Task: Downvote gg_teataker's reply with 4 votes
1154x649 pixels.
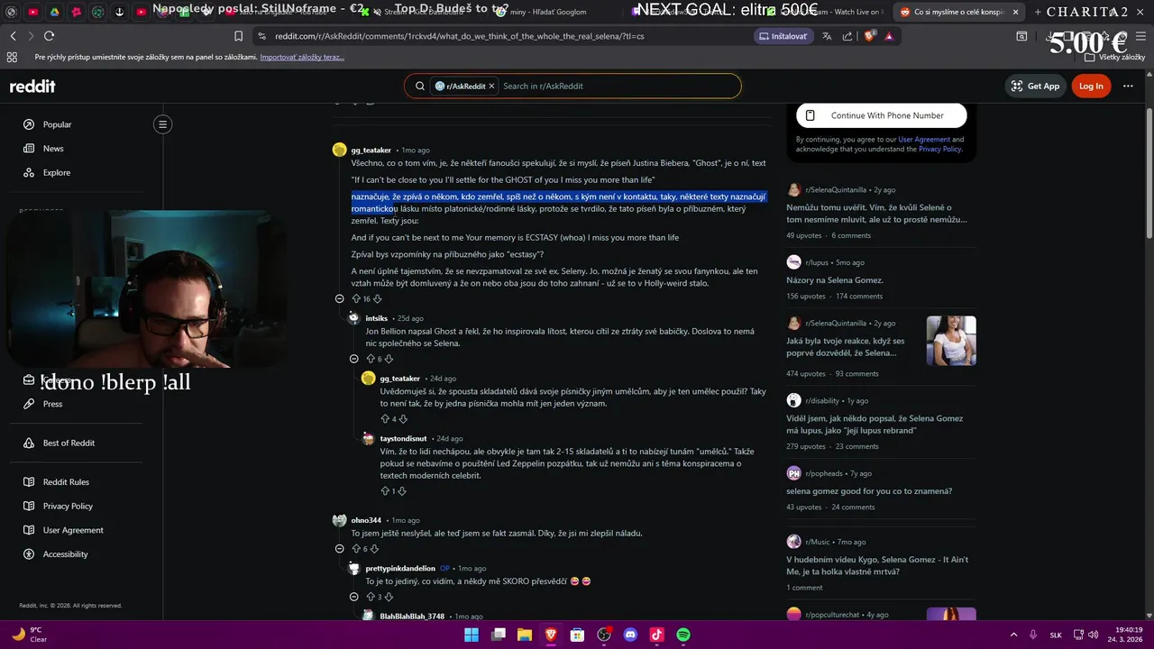Action: (403, 419)
